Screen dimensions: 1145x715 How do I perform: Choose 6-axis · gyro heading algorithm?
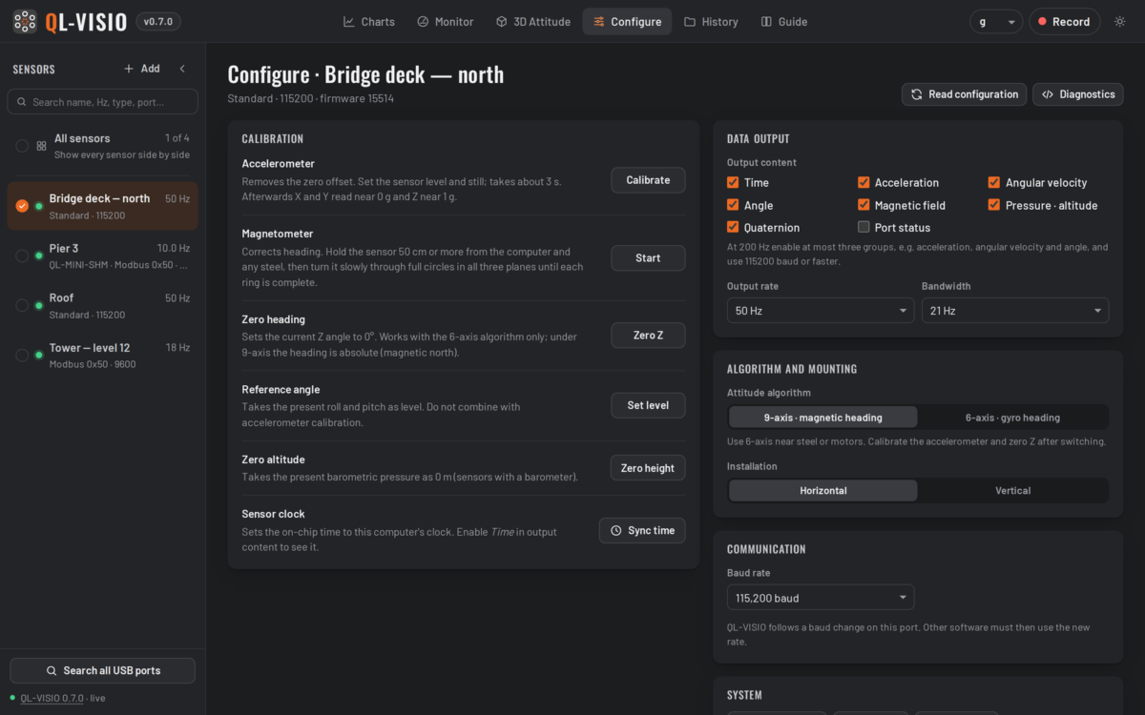(1012, 418)
